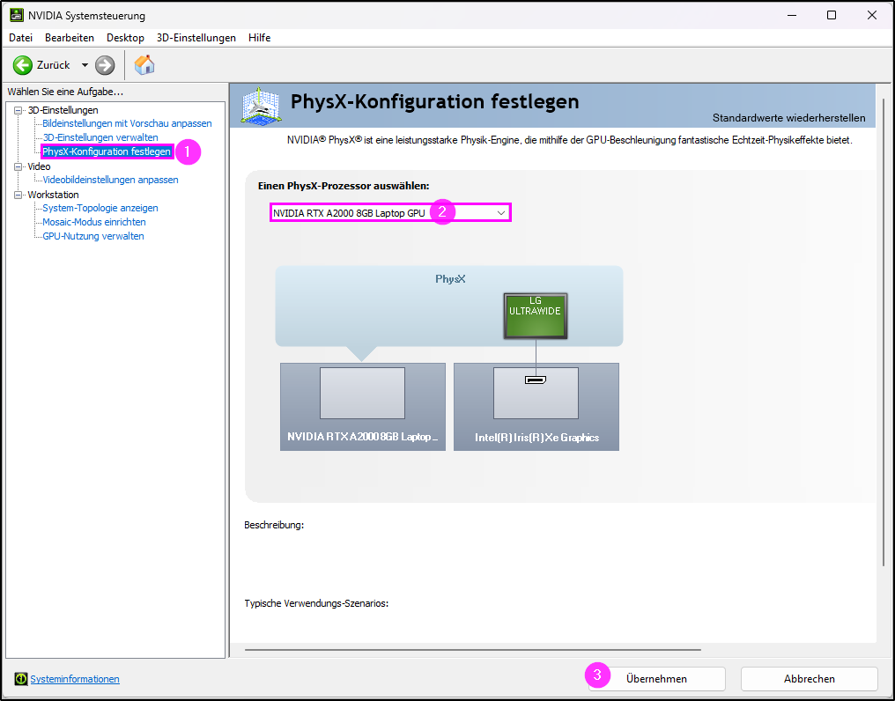The width and height of the screenshot is (895, 701).
Task: Click the DisplayPort connector icon on Intel GPU
Action: [x=536, y=380]
